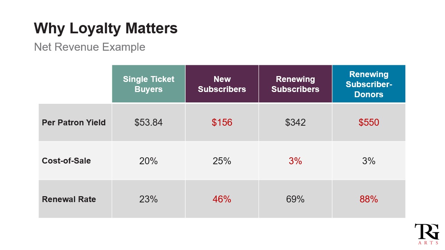
Task: Click the "Why Loyalty Matters" title
Action: point(106,28)
